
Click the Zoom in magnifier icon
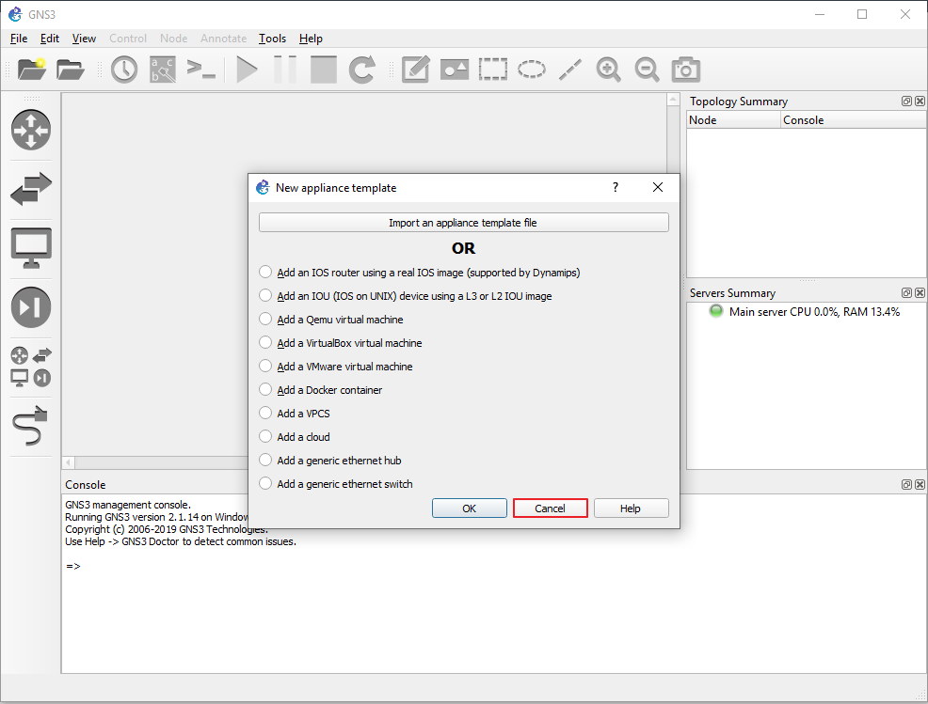(608, 70)
